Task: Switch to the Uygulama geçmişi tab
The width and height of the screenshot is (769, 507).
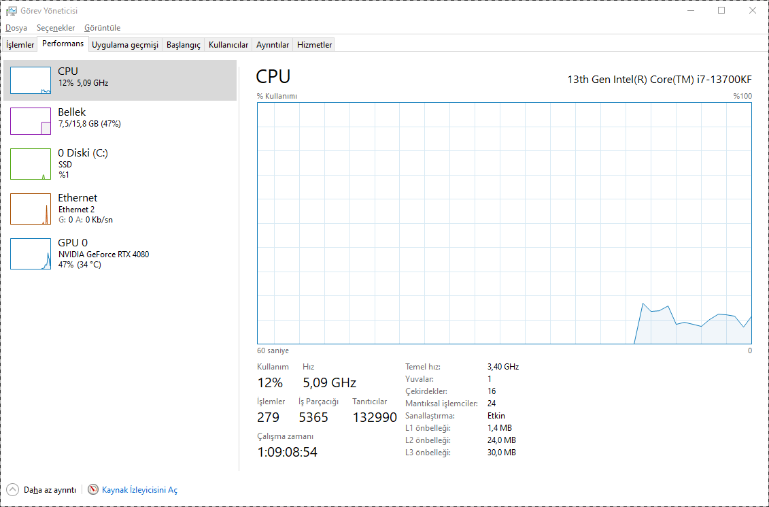Action: click(125, 45)
